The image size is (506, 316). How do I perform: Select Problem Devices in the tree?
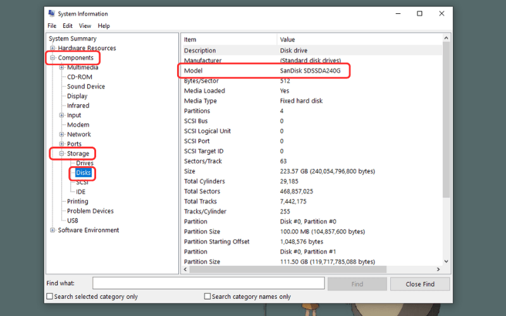[x=90, y=211]
